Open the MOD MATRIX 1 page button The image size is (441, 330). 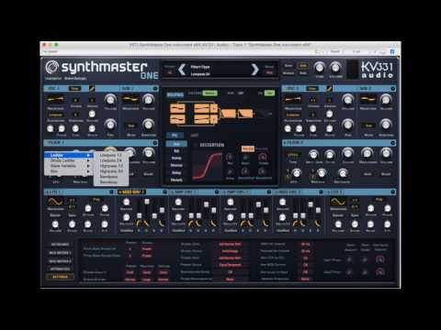click(x=61, y=253)
